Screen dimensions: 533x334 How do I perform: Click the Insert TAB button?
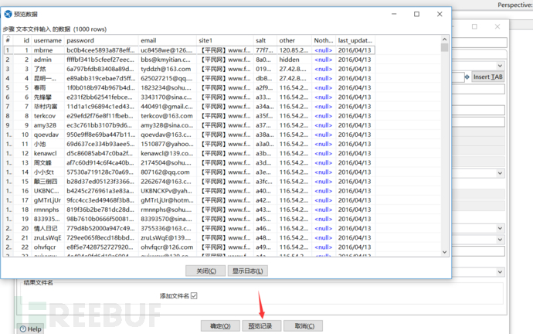tap(487, 77)
